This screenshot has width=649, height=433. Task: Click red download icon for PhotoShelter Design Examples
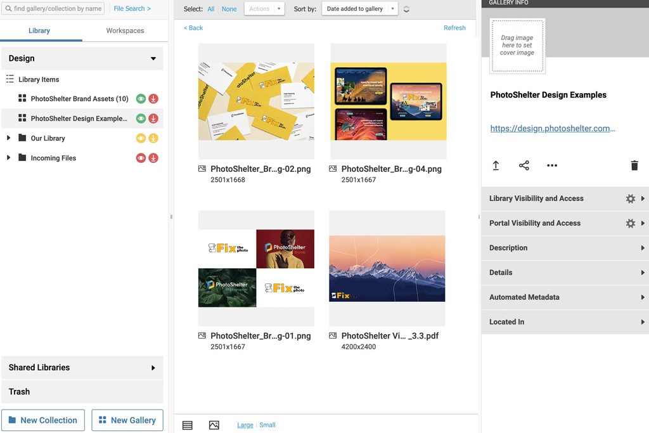coord(153,119)
